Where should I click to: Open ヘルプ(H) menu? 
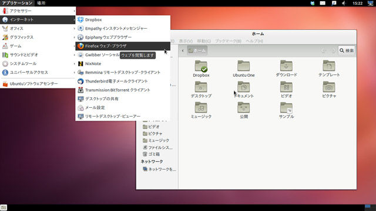coord(254,41)
